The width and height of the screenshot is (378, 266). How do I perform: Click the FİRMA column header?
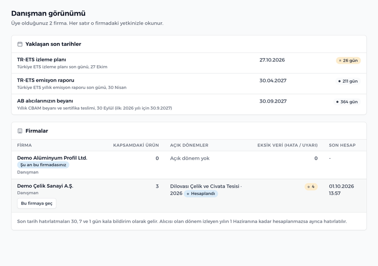point(25,146)
